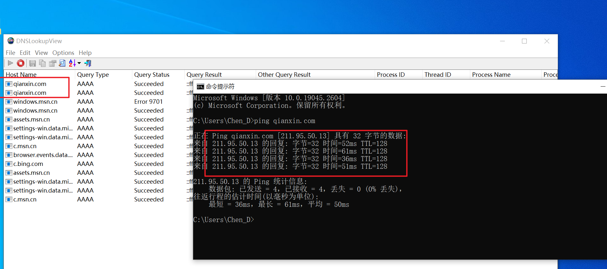This screenshot has height=269, width=607.
Task: Click the Process Name column header
Action: pyautogui.click(x=491, y=75)
